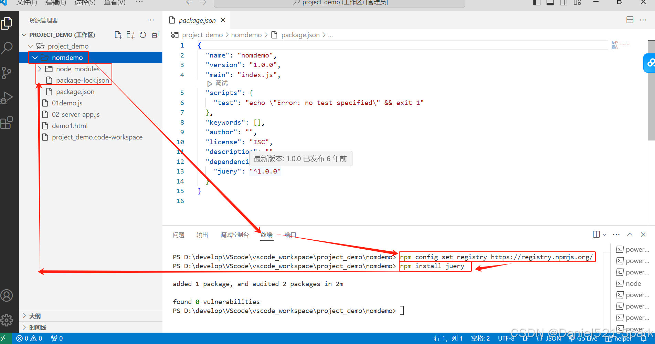The image size is (655, 344).
Task: Open the additional menu bar items ellipsis
Action: coord(139,2)
